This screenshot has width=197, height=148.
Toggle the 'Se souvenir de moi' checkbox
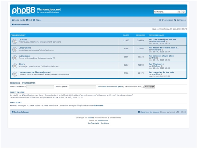[143, 87]
